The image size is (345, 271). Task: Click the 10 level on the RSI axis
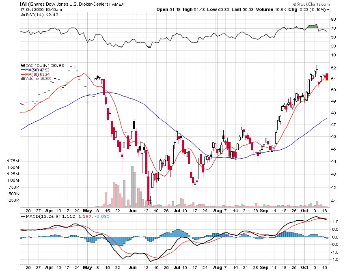333,55
